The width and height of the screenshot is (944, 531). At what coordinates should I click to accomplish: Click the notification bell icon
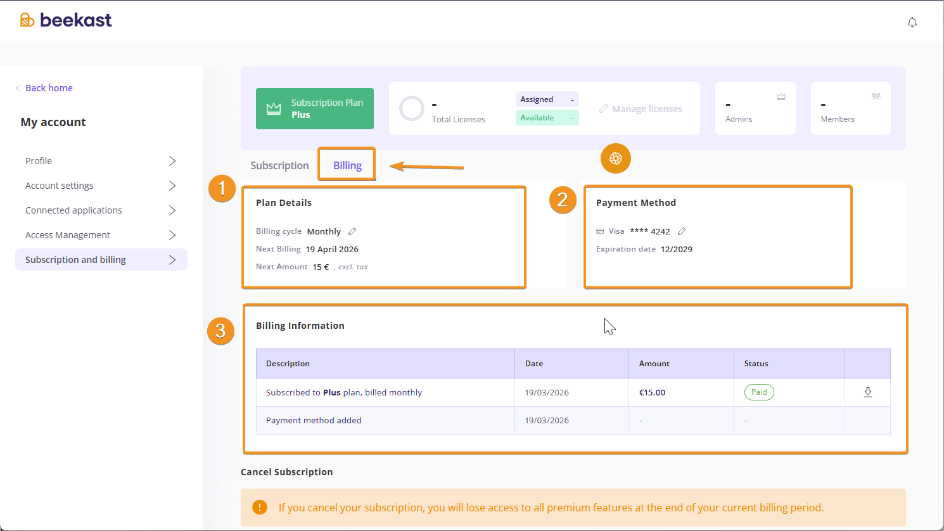912,22
